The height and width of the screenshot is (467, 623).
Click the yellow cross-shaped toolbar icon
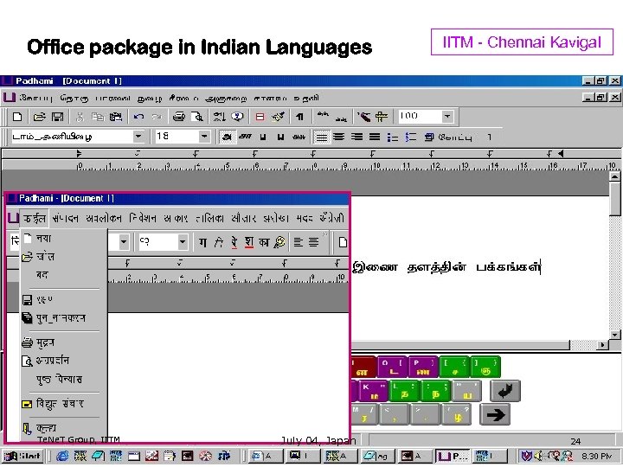(382, 117)
